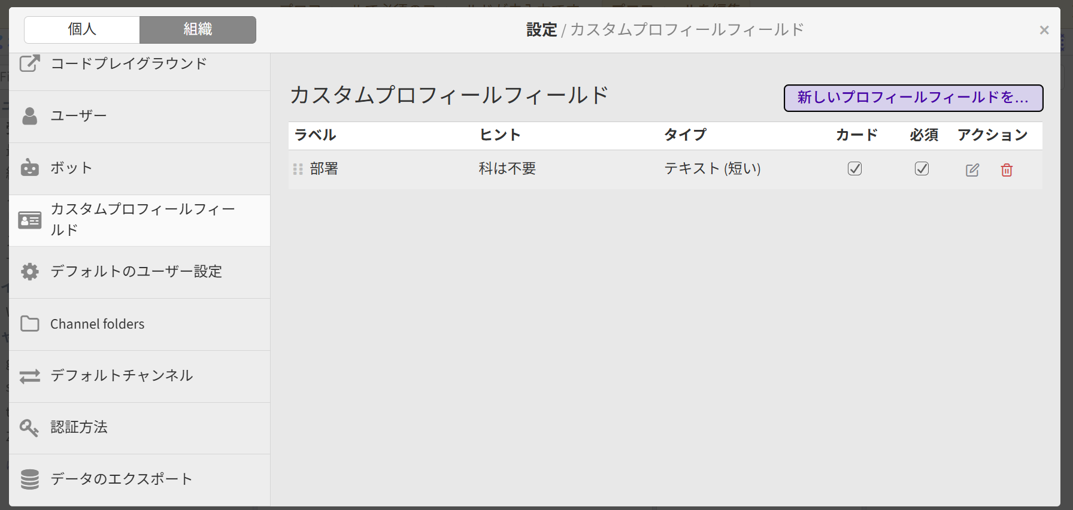1073x510 pixels.
Task: Click the ラベル column header
Action: pos(316,135)
